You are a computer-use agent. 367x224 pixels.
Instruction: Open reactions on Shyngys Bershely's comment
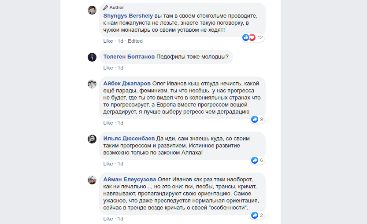click(x=253, y=37)
